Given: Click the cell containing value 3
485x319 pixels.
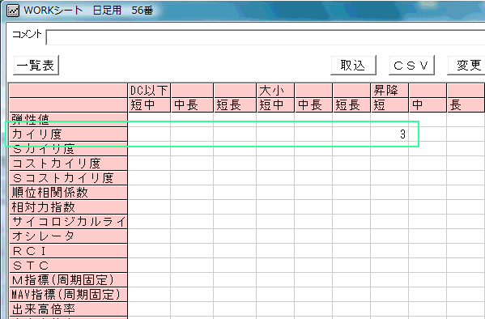Looking at the screenshot, I should tap(389, 134).
